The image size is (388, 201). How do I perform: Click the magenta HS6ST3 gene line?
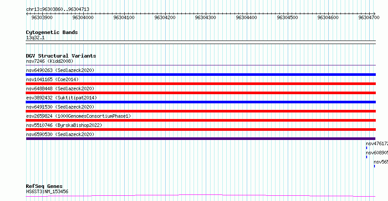pos(201,196)
